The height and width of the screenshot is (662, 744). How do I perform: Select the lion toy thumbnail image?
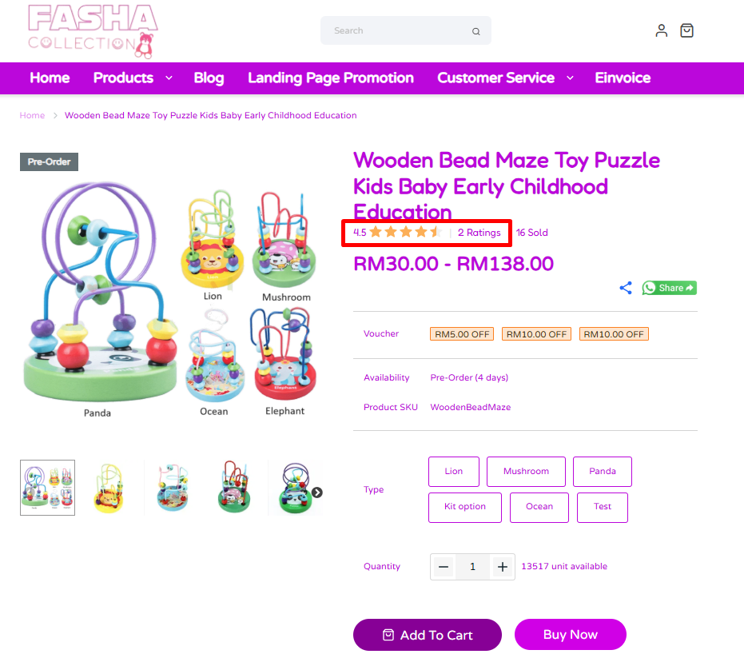(109, 488)
